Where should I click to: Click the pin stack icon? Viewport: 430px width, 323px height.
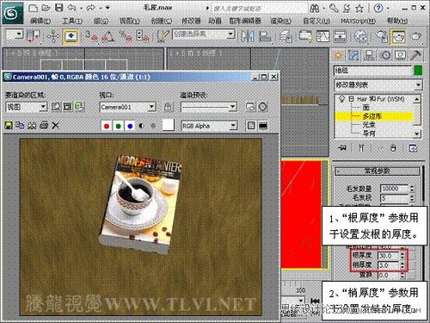(x=342, y=148)
